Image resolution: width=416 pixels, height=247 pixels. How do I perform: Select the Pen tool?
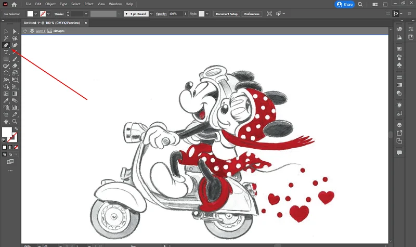point(6,45)
